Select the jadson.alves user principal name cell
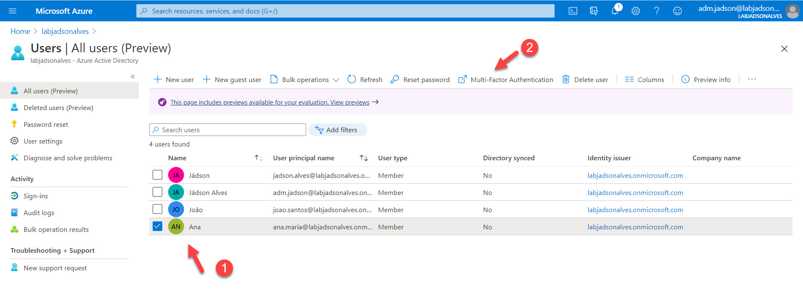The height and width of the screenshot is (295, 803). 321,175
